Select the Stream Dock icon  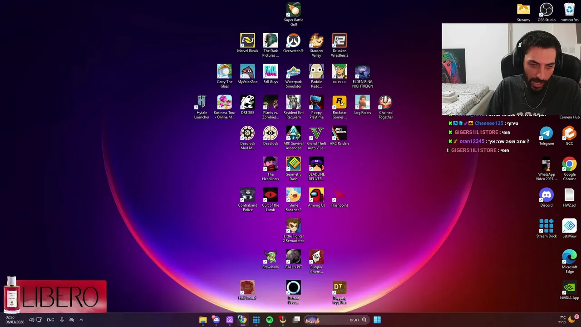547,228
